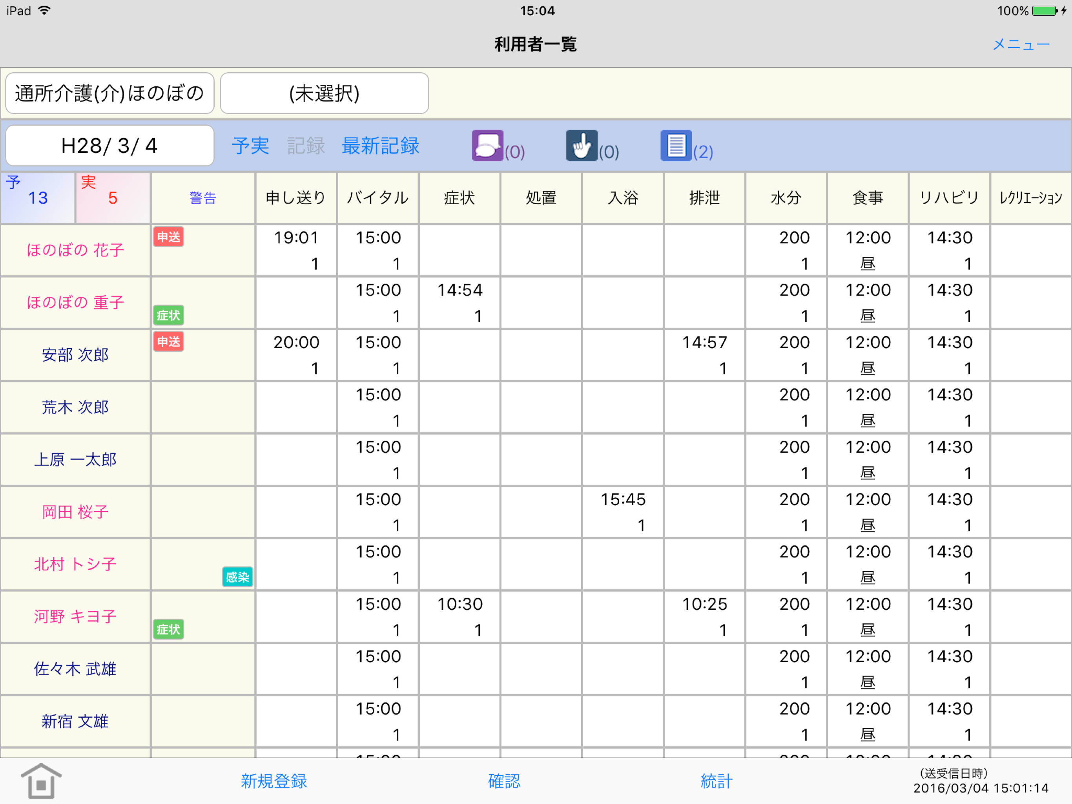
Task: Tap the レクリエーション column header
Action: click(x=1031, y=198)
